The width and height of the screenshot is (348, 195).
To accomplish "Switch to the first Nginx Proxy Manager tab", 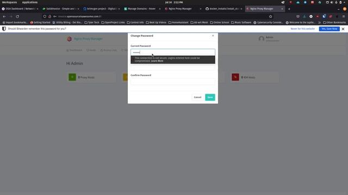I will [183, 9].
